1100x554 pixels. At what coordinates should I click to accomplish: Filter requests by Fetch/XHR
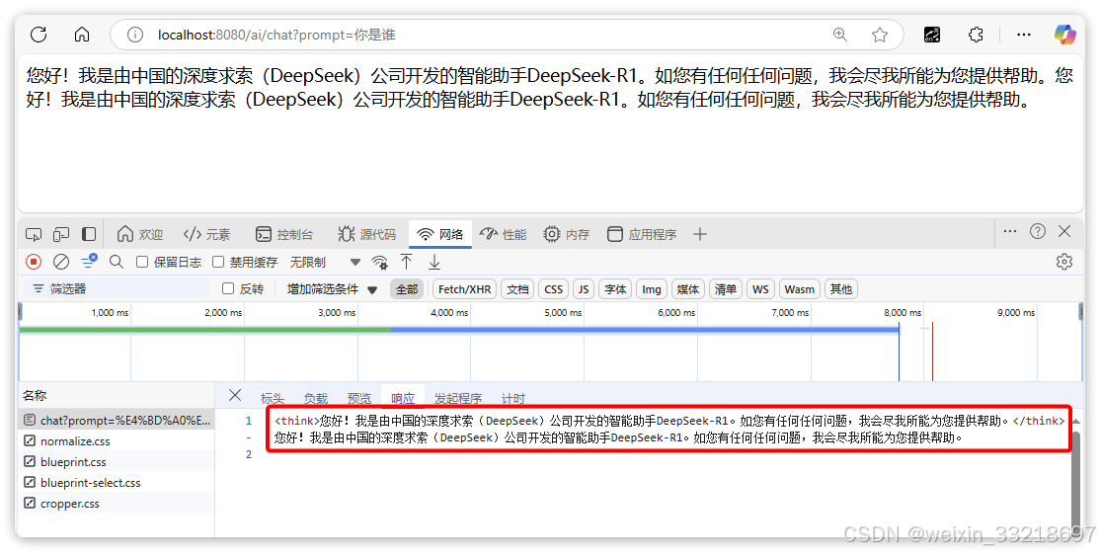click(x=464, y=289)
